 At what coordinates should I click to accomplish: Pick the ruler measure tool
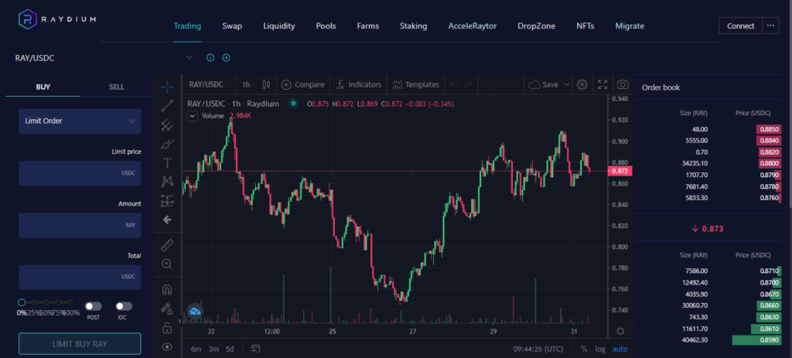tap(167, 245)
